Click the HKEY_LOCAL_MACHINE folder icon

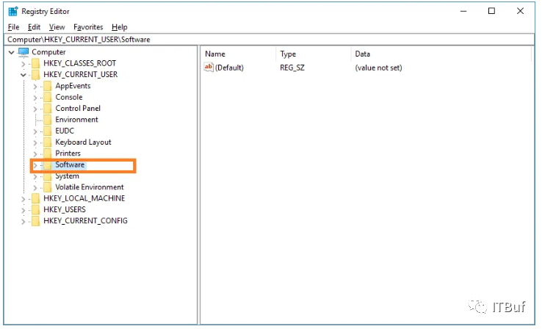tap(35, 199)
